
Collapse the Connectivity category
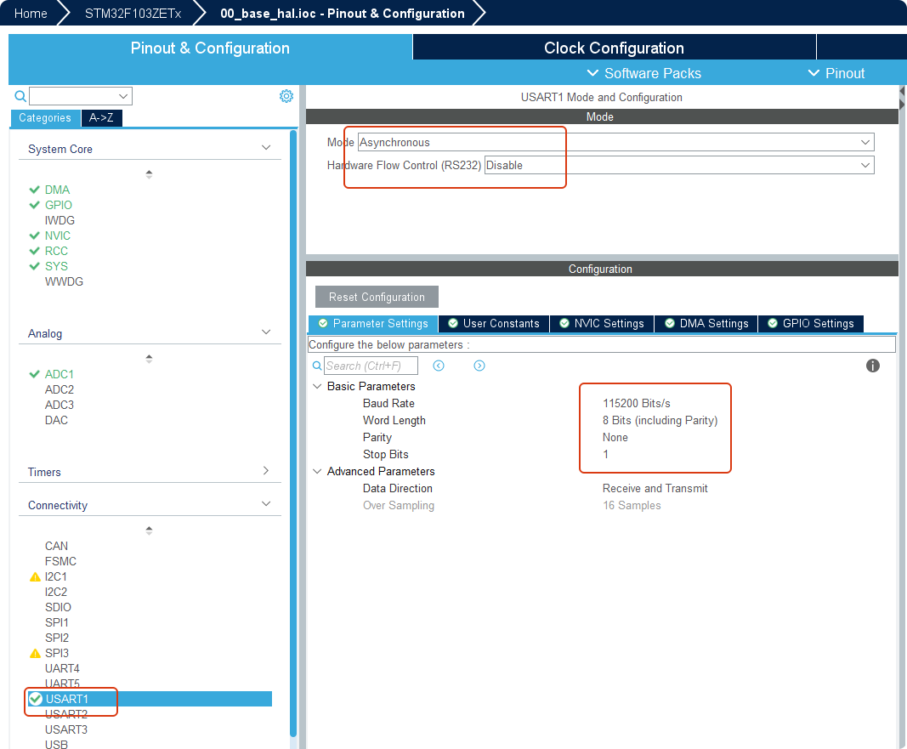[266, 504]
